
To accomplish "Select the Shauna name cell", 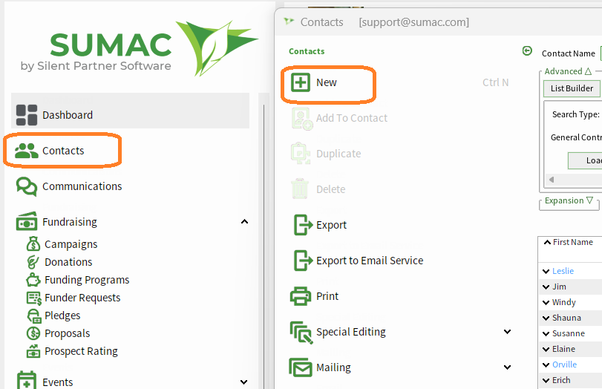I will point(566,318).
